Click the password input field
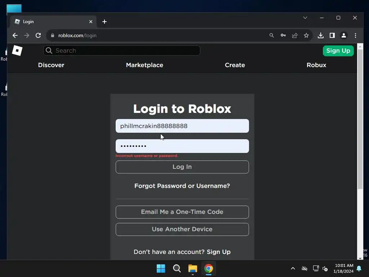This screenshot has width=369, height=277. pyautogui.click(x=182, y=146)
